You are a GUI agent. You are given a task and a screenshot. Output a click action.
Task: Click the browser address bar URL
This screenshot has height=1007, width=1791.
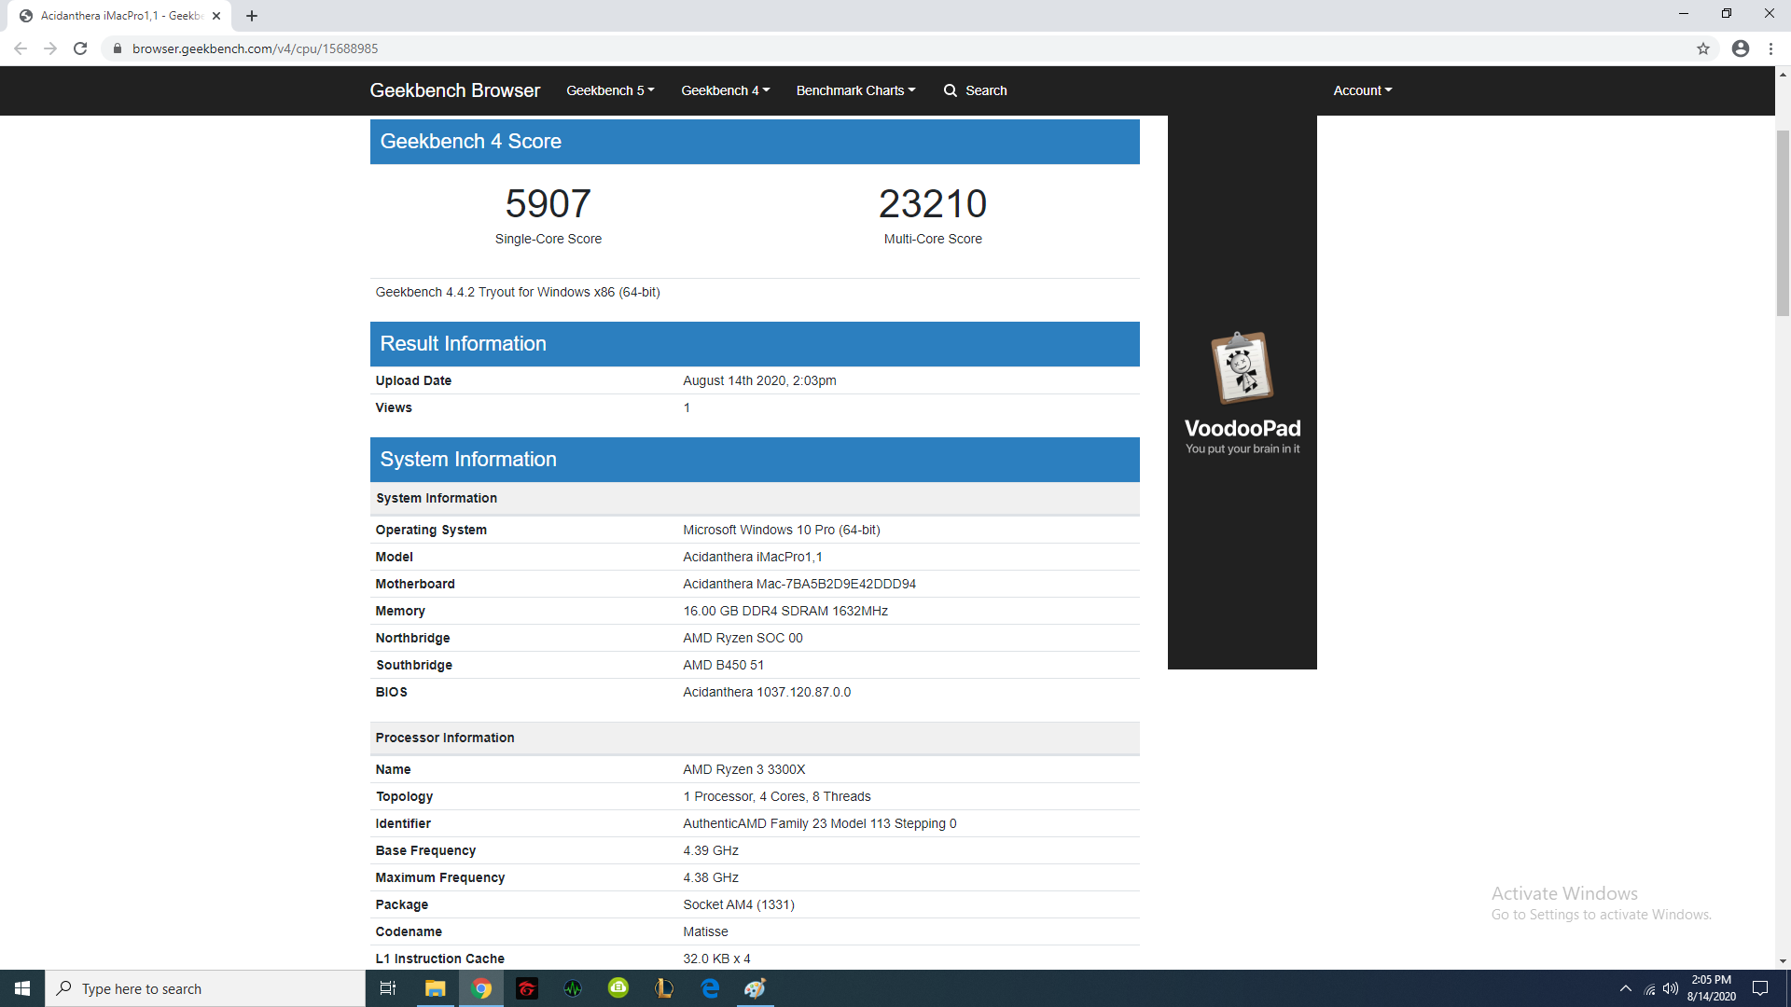point(255,48)
